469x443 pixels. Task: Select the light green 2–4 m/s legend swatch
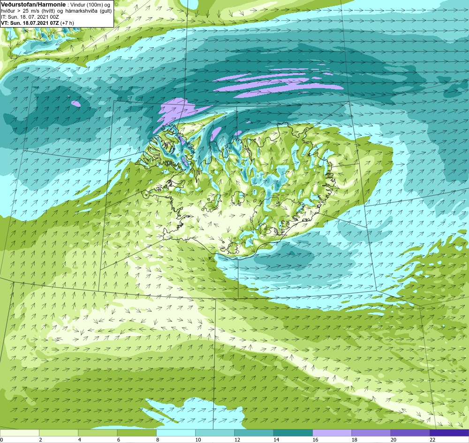tap(59, 433)
